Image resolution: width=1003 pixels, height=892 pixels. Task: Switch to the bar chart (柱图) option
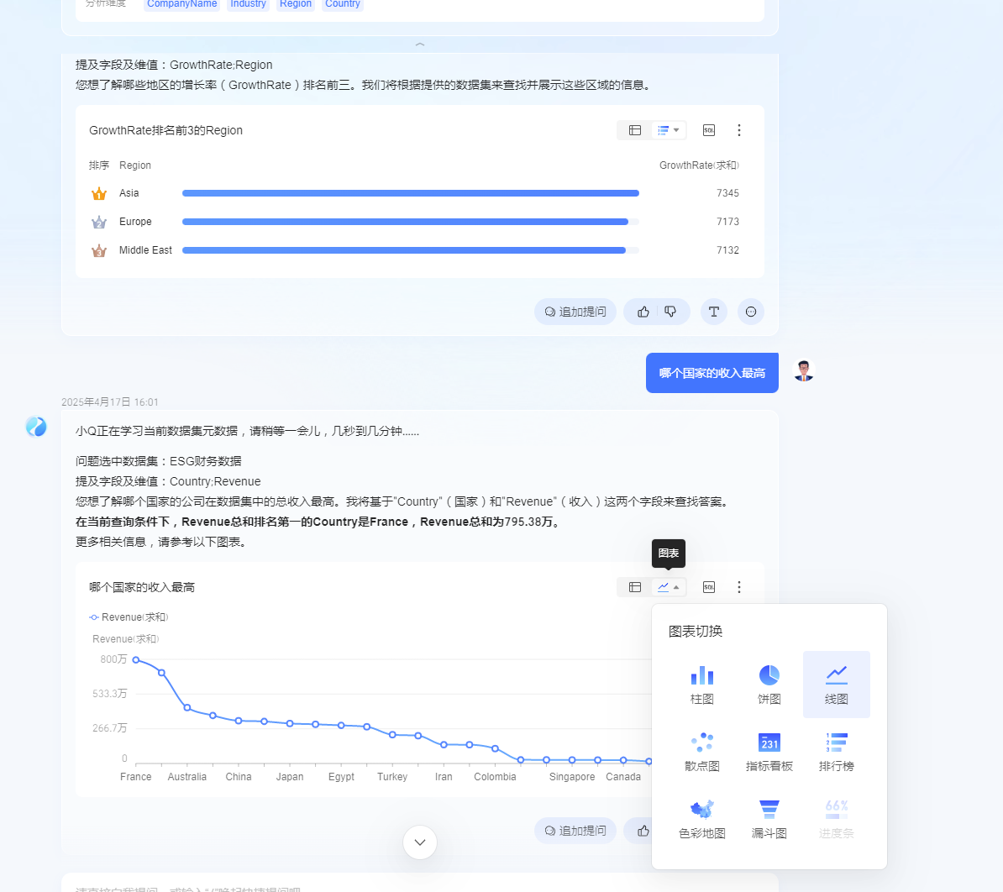[701, 685]
